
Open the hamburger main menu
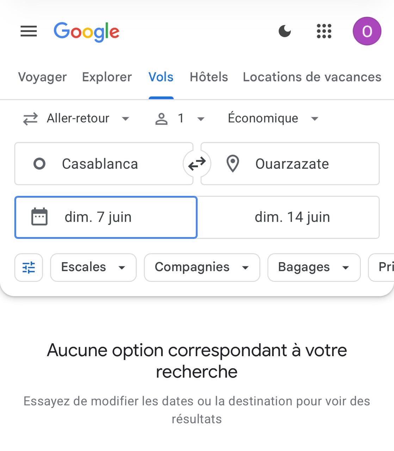pyautogui.click(x=29, y=31)
